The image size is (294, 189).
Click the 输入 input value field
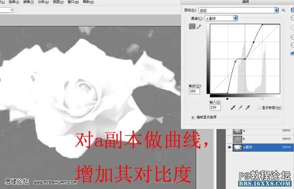(215, 108)
